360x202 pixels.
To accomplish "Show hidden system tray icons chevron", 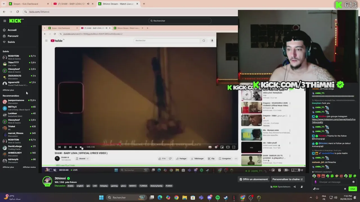I will point(311,198).
